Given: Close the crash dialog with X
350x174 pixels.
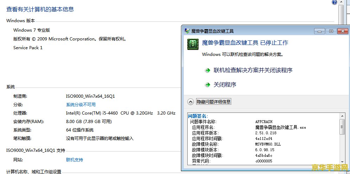Looking at the screenshot, I should [343, 31].
